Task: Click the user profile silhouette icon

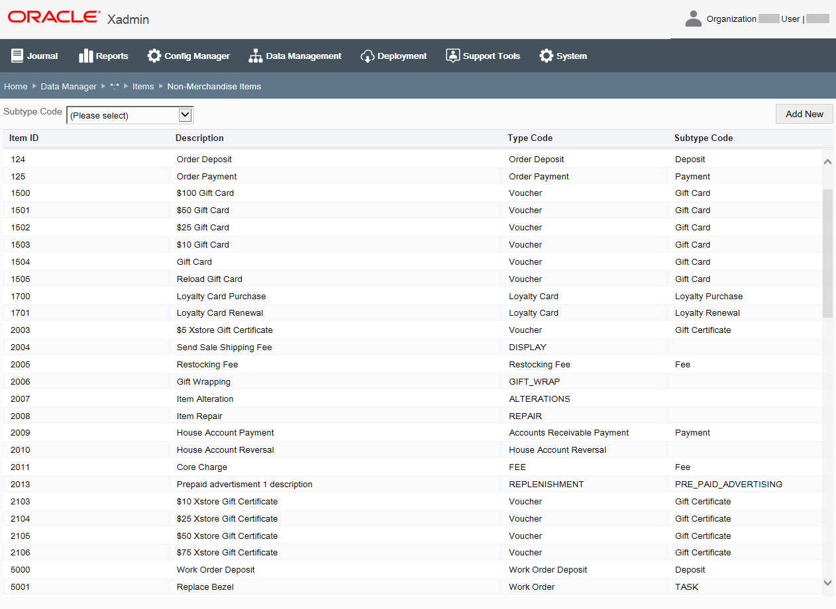Action: coord(694,19)
